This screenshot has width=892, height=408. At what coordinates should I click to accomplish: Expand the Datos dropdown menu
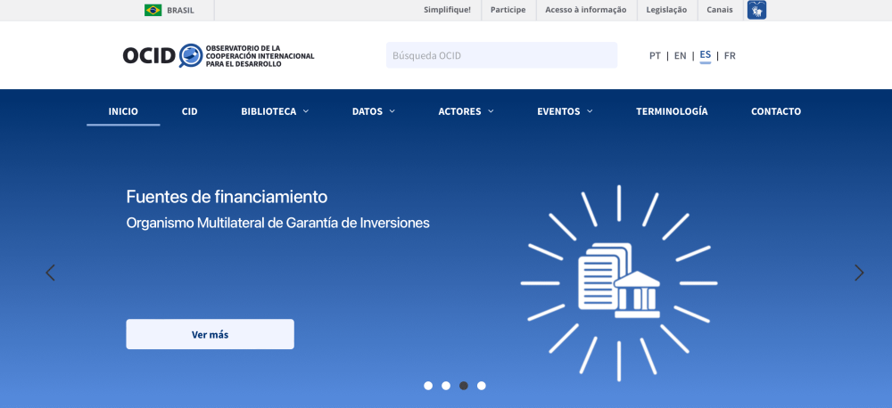pyautogui.click(x=373, y=111)
